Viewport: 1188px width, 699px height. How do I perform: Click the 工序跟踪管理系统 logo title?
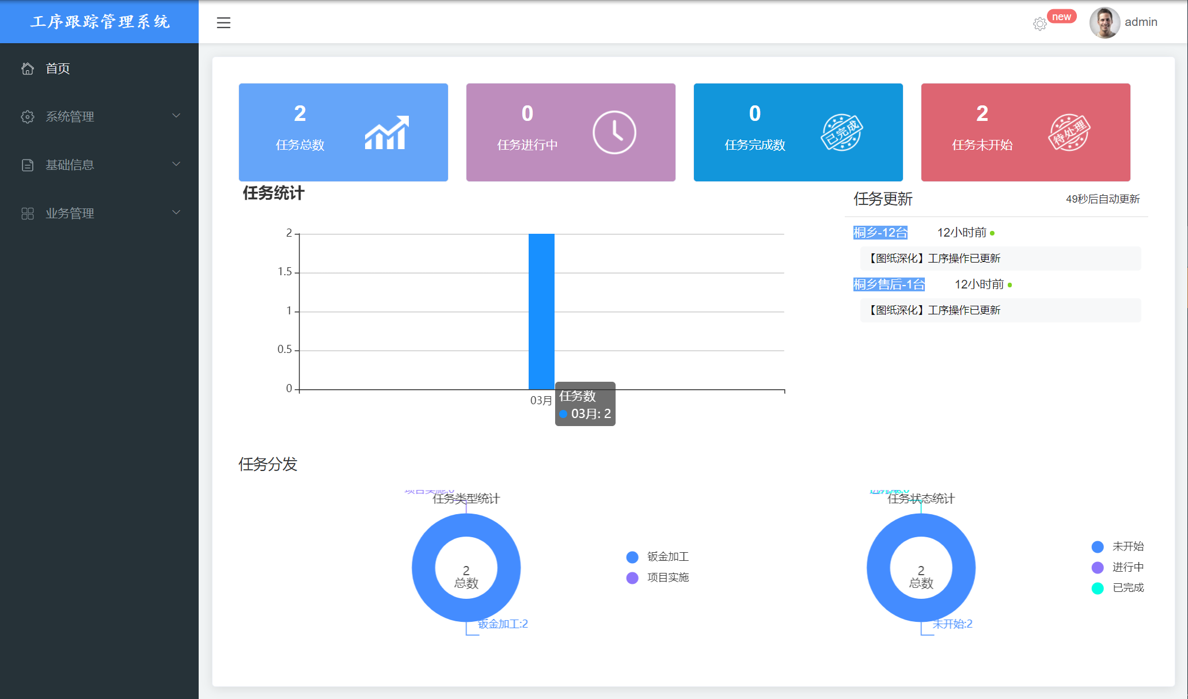(x=100, y=22)
